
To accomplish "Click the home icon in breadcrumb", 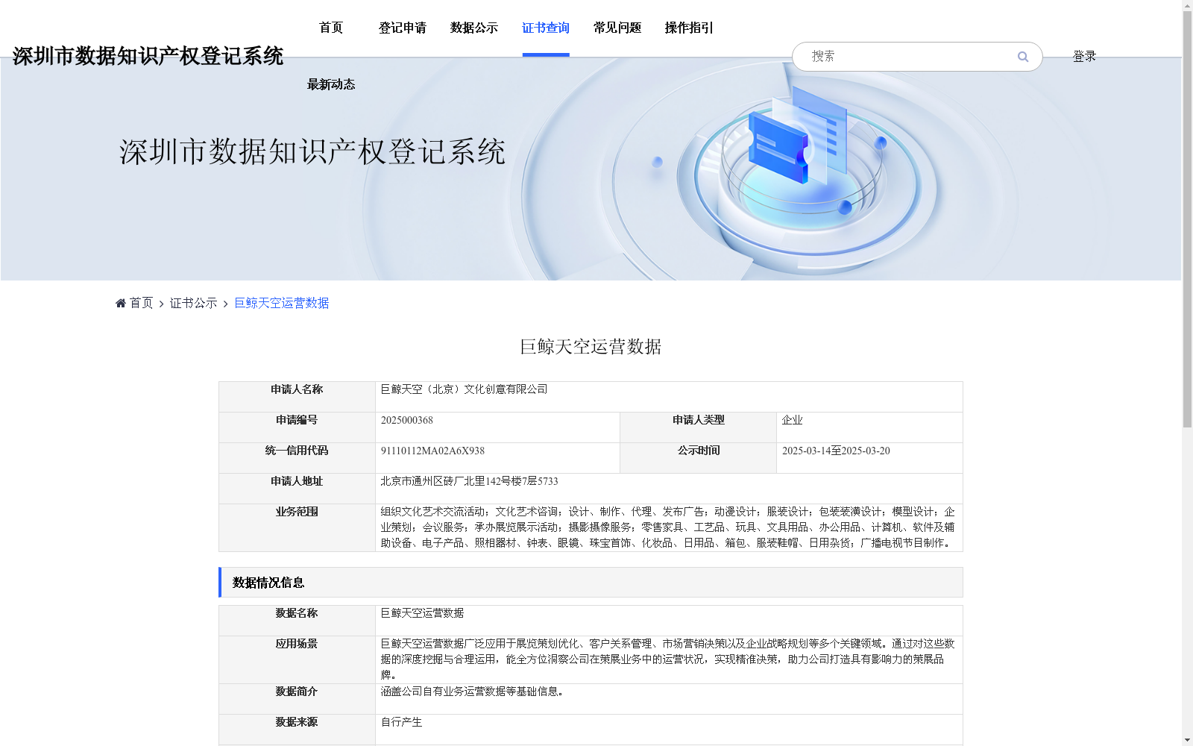I will (x=121, y=303).
